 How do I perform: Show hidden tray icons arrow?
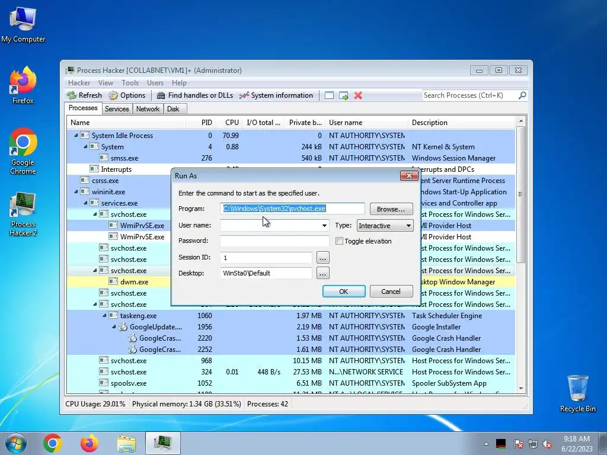(486, 444)
